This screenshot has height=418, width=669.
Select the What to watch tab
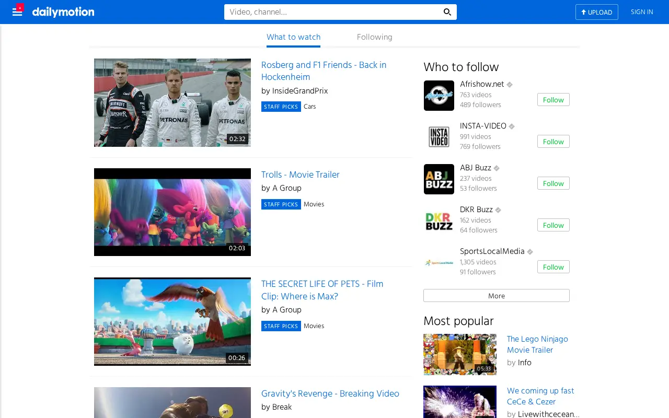294,37
